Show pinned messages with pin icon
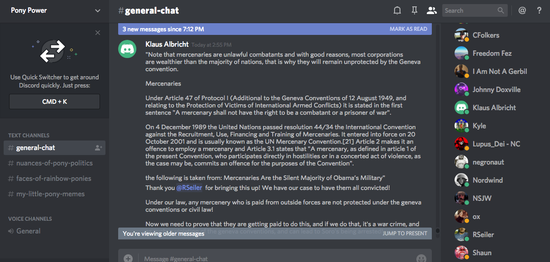 [x=414, y=10]
